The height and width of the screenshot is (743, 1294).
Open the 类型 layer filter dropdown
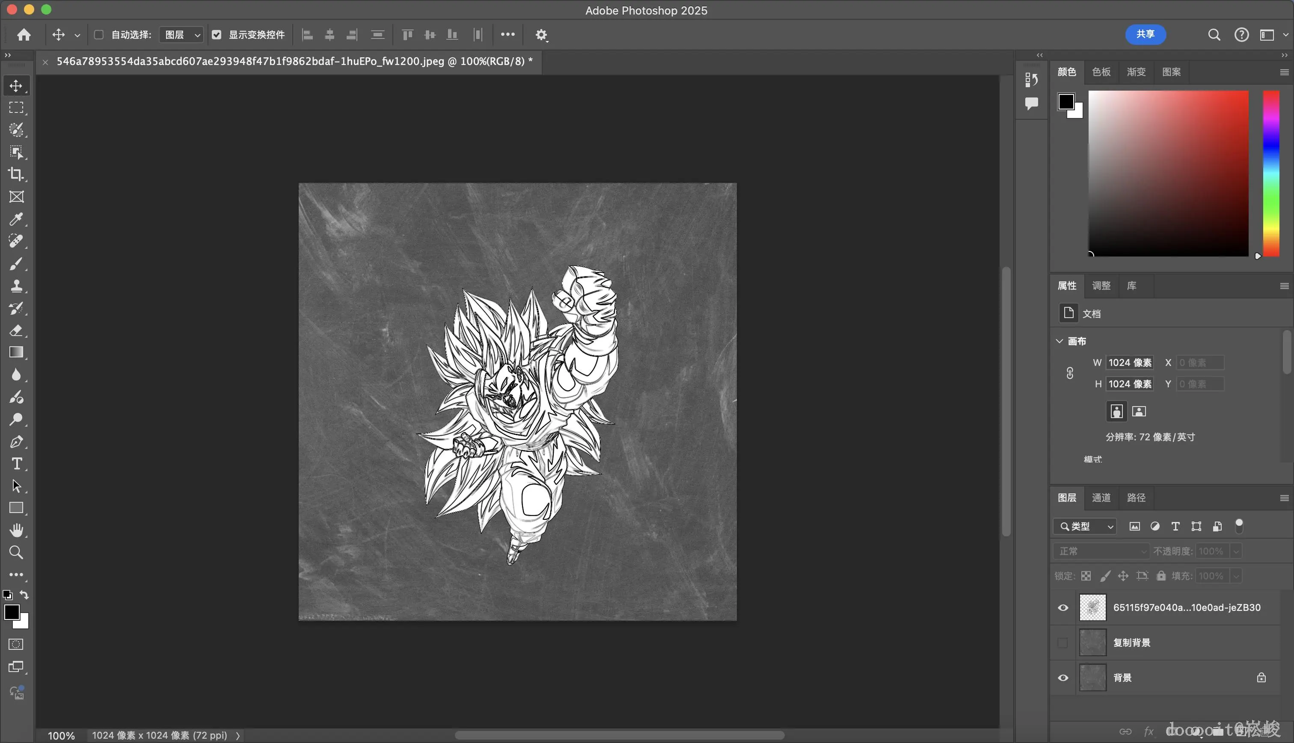pos(1085,526)
